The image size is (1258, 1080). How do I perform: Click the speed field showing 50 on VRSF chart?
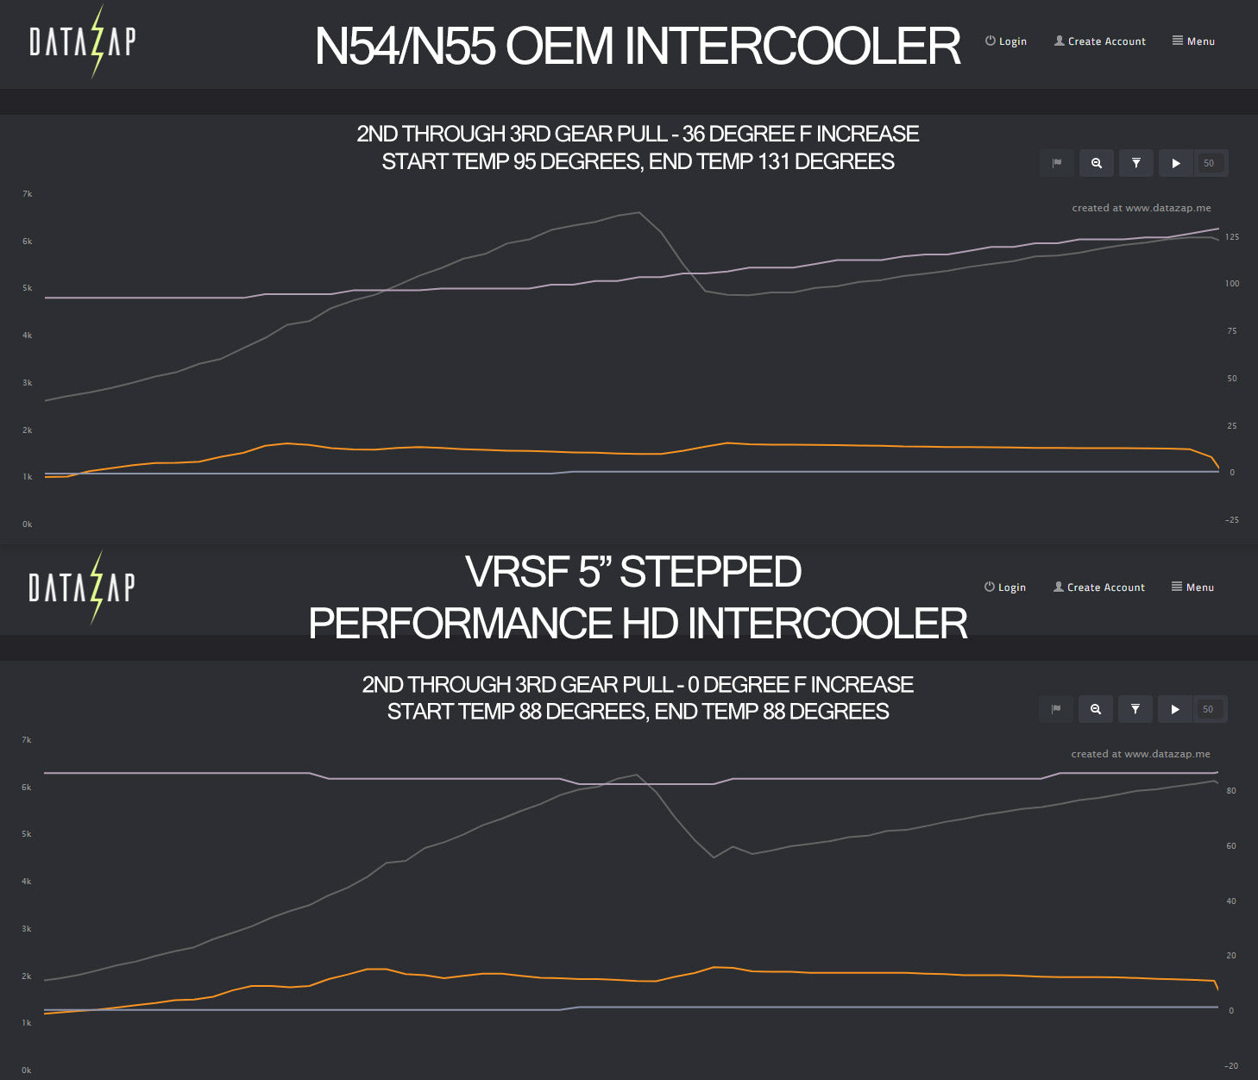point(1209,709)
